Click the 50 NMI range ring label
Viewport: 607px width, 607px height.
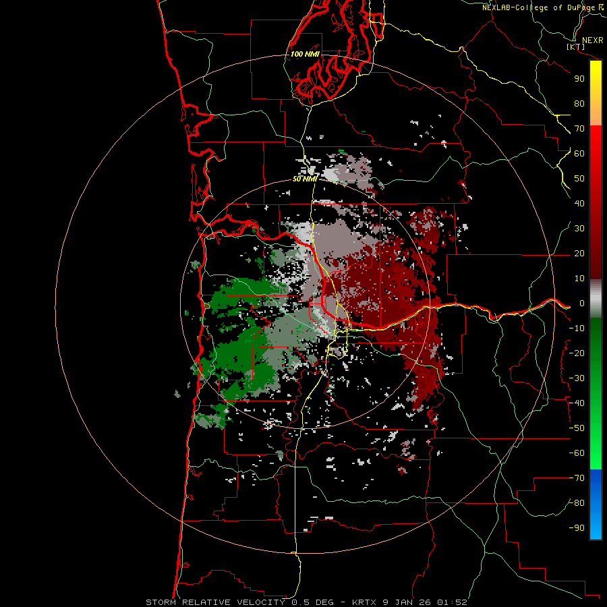coord(305,179)
